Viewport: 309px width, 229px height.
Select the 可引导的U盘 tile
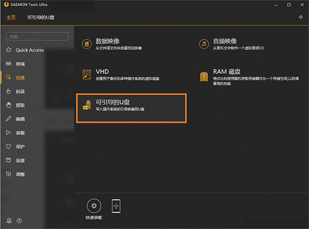[131, 108]
